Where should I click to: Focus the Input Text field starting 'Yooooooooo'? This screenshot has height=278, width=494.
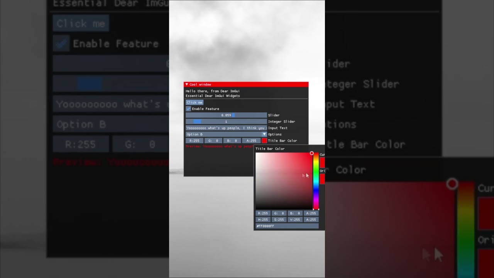(226, 128)
